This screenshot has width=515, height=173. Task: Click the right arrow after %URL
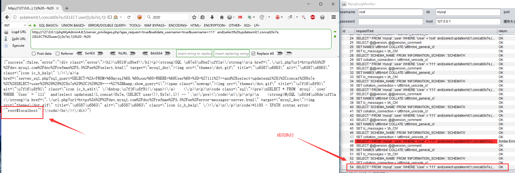pos(133,53)
